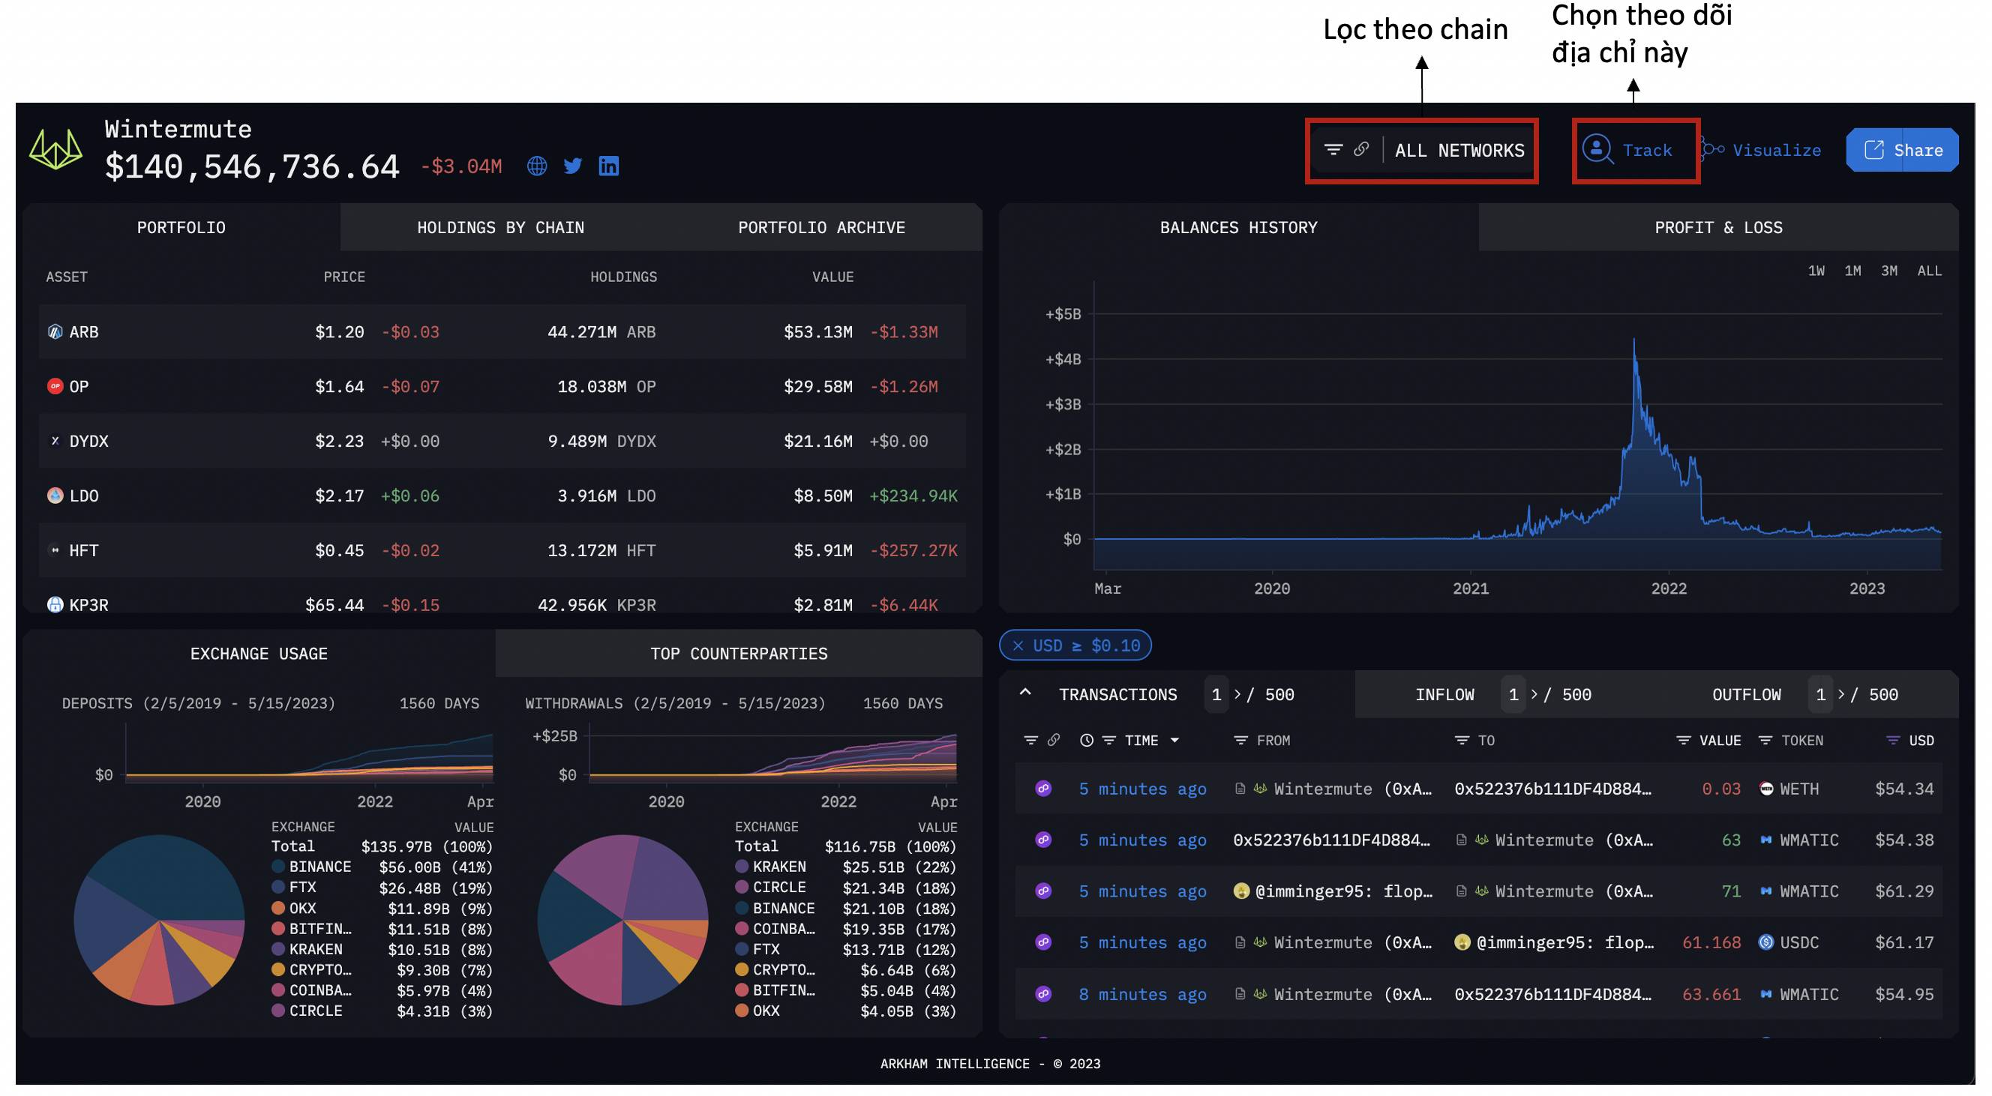Image resolution: width=1992 pixels, height=1096 pixels.
Task: Switch to PORTFOLIO ARCHIVE tab
Action: click(x=821, y=228)
